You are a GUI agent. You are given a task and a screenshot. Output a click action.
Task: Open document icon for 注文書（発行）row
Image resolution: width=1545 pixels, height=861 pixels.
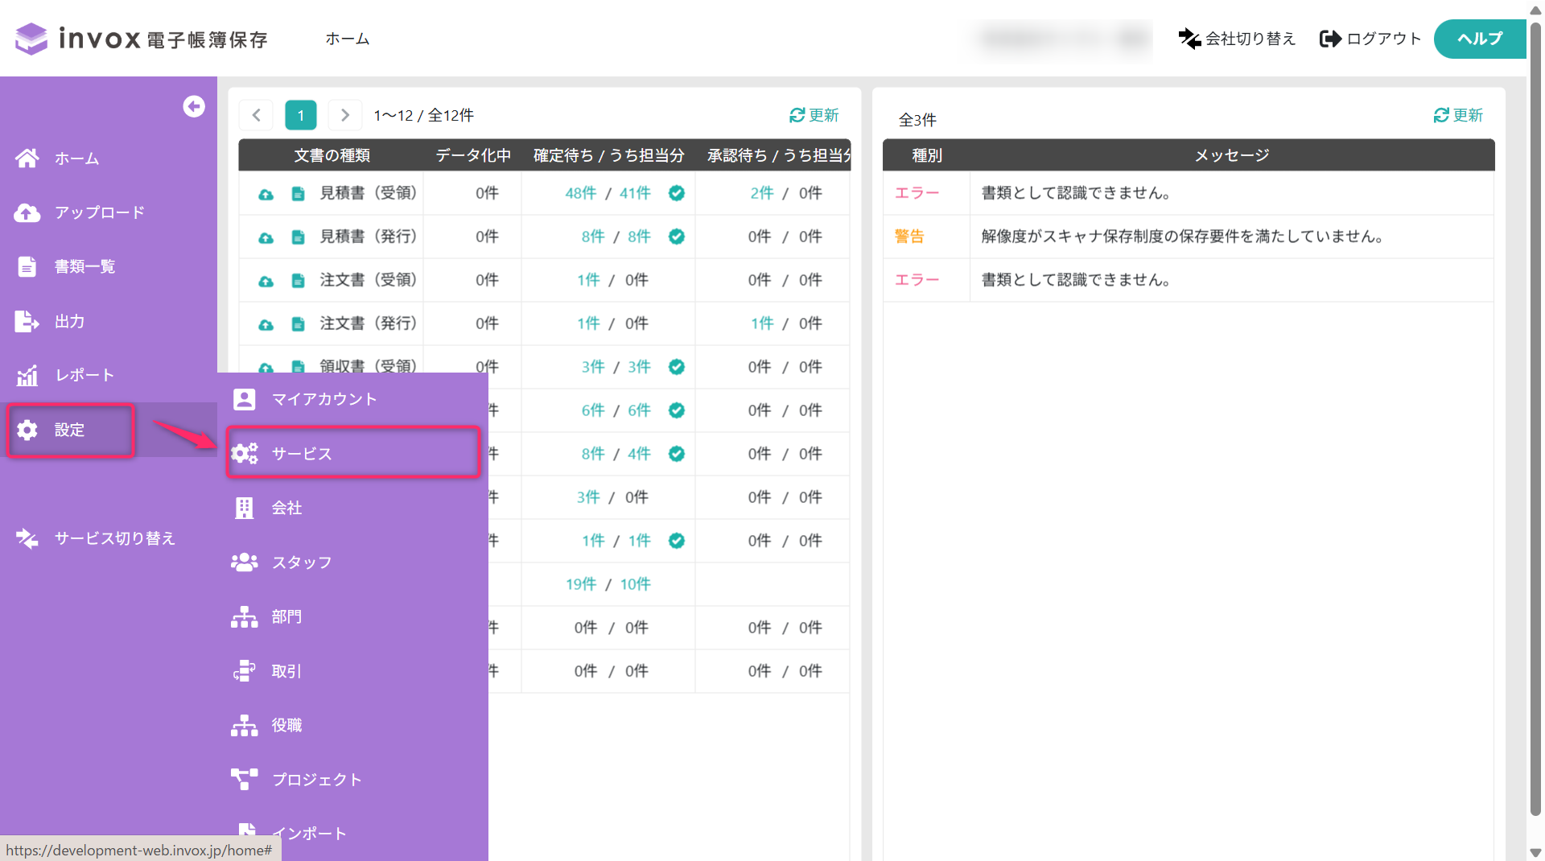298,324
